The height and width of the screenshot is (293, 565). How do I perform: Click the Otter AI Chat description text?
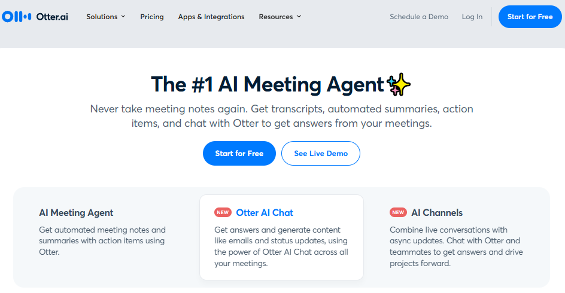(x=281, y=246)
